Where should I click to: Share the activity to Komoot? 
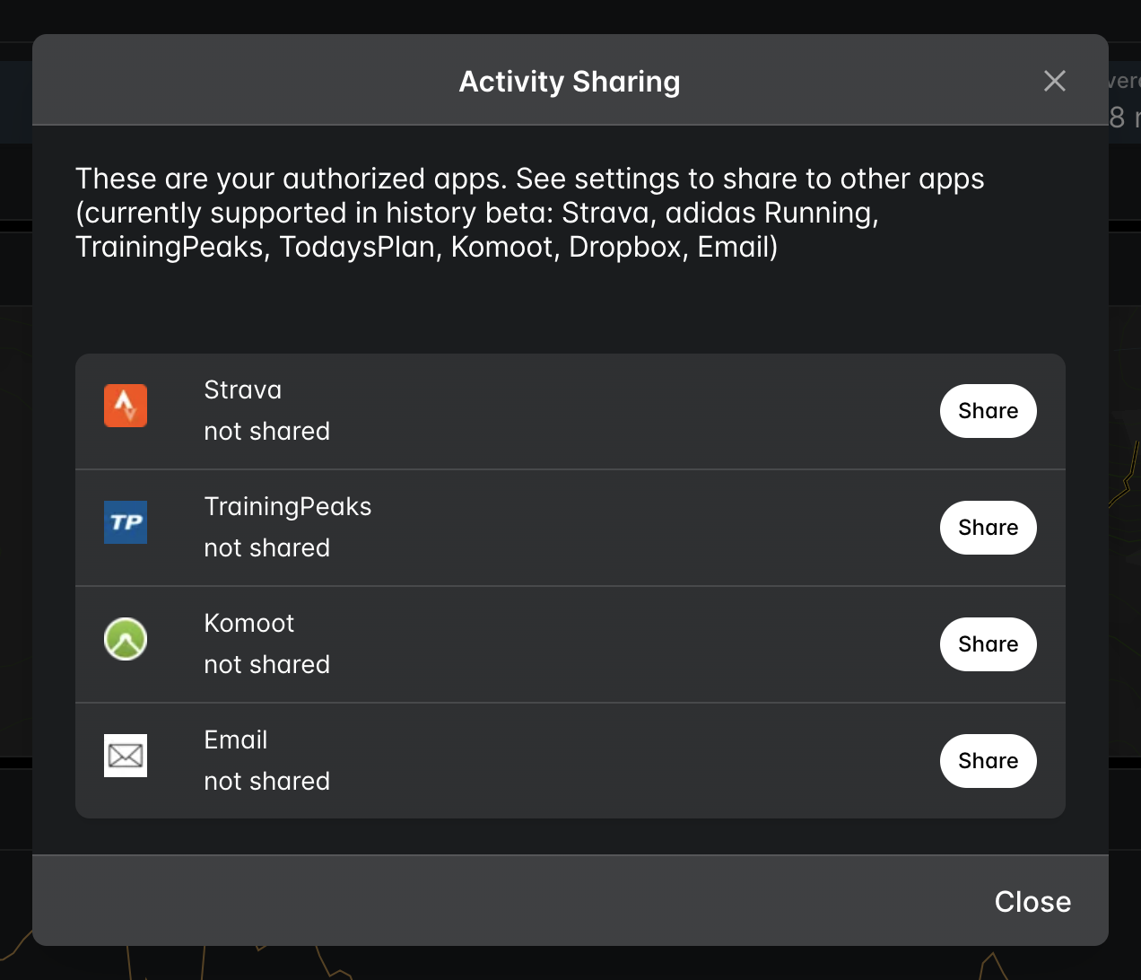coord(989,644)
